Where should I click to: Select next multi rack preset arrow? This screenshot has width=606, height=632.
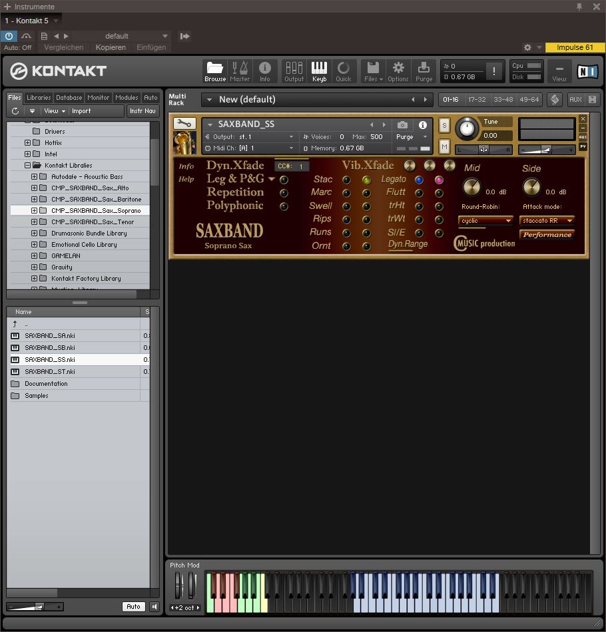click(426, 100)
